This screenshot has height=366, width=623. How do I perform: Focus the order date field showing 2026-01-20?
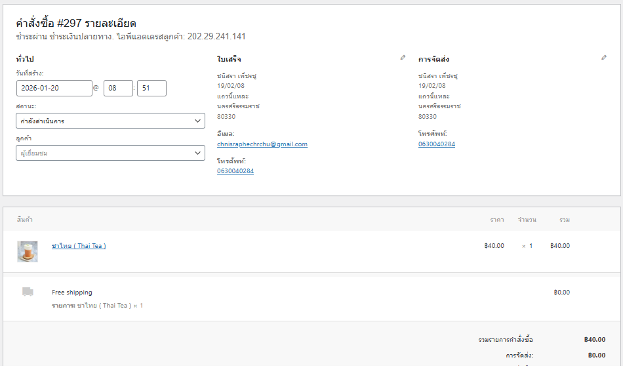(54, 88)
